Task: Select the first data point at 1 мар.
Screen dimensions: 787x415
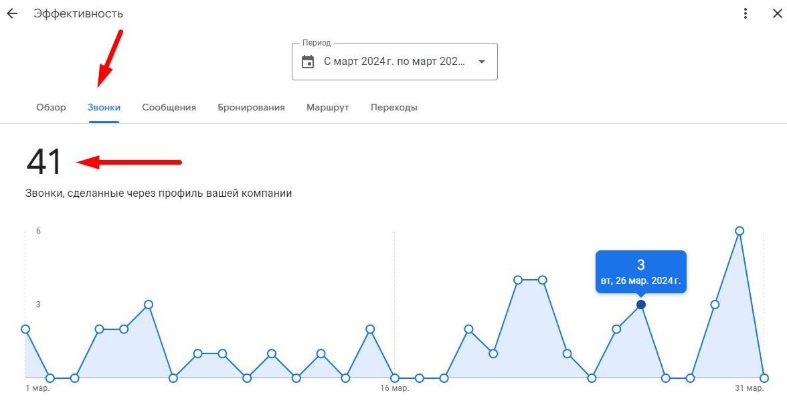Action: 25,329
